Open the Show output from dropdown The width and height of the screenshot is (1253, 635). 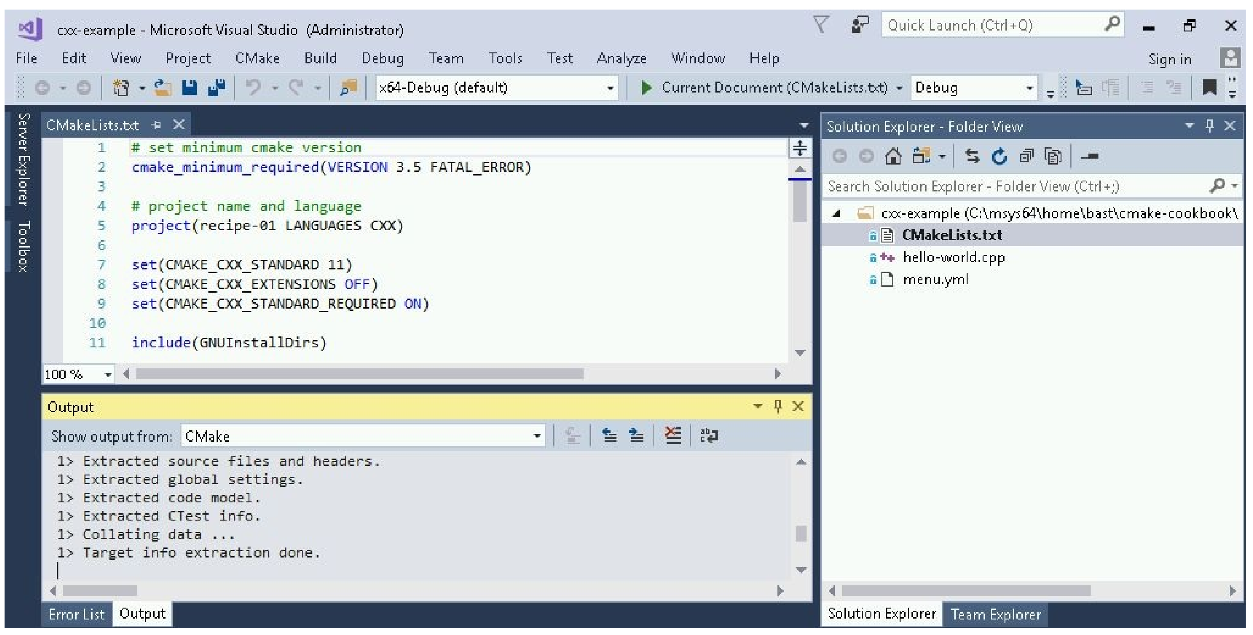point(537,436)
